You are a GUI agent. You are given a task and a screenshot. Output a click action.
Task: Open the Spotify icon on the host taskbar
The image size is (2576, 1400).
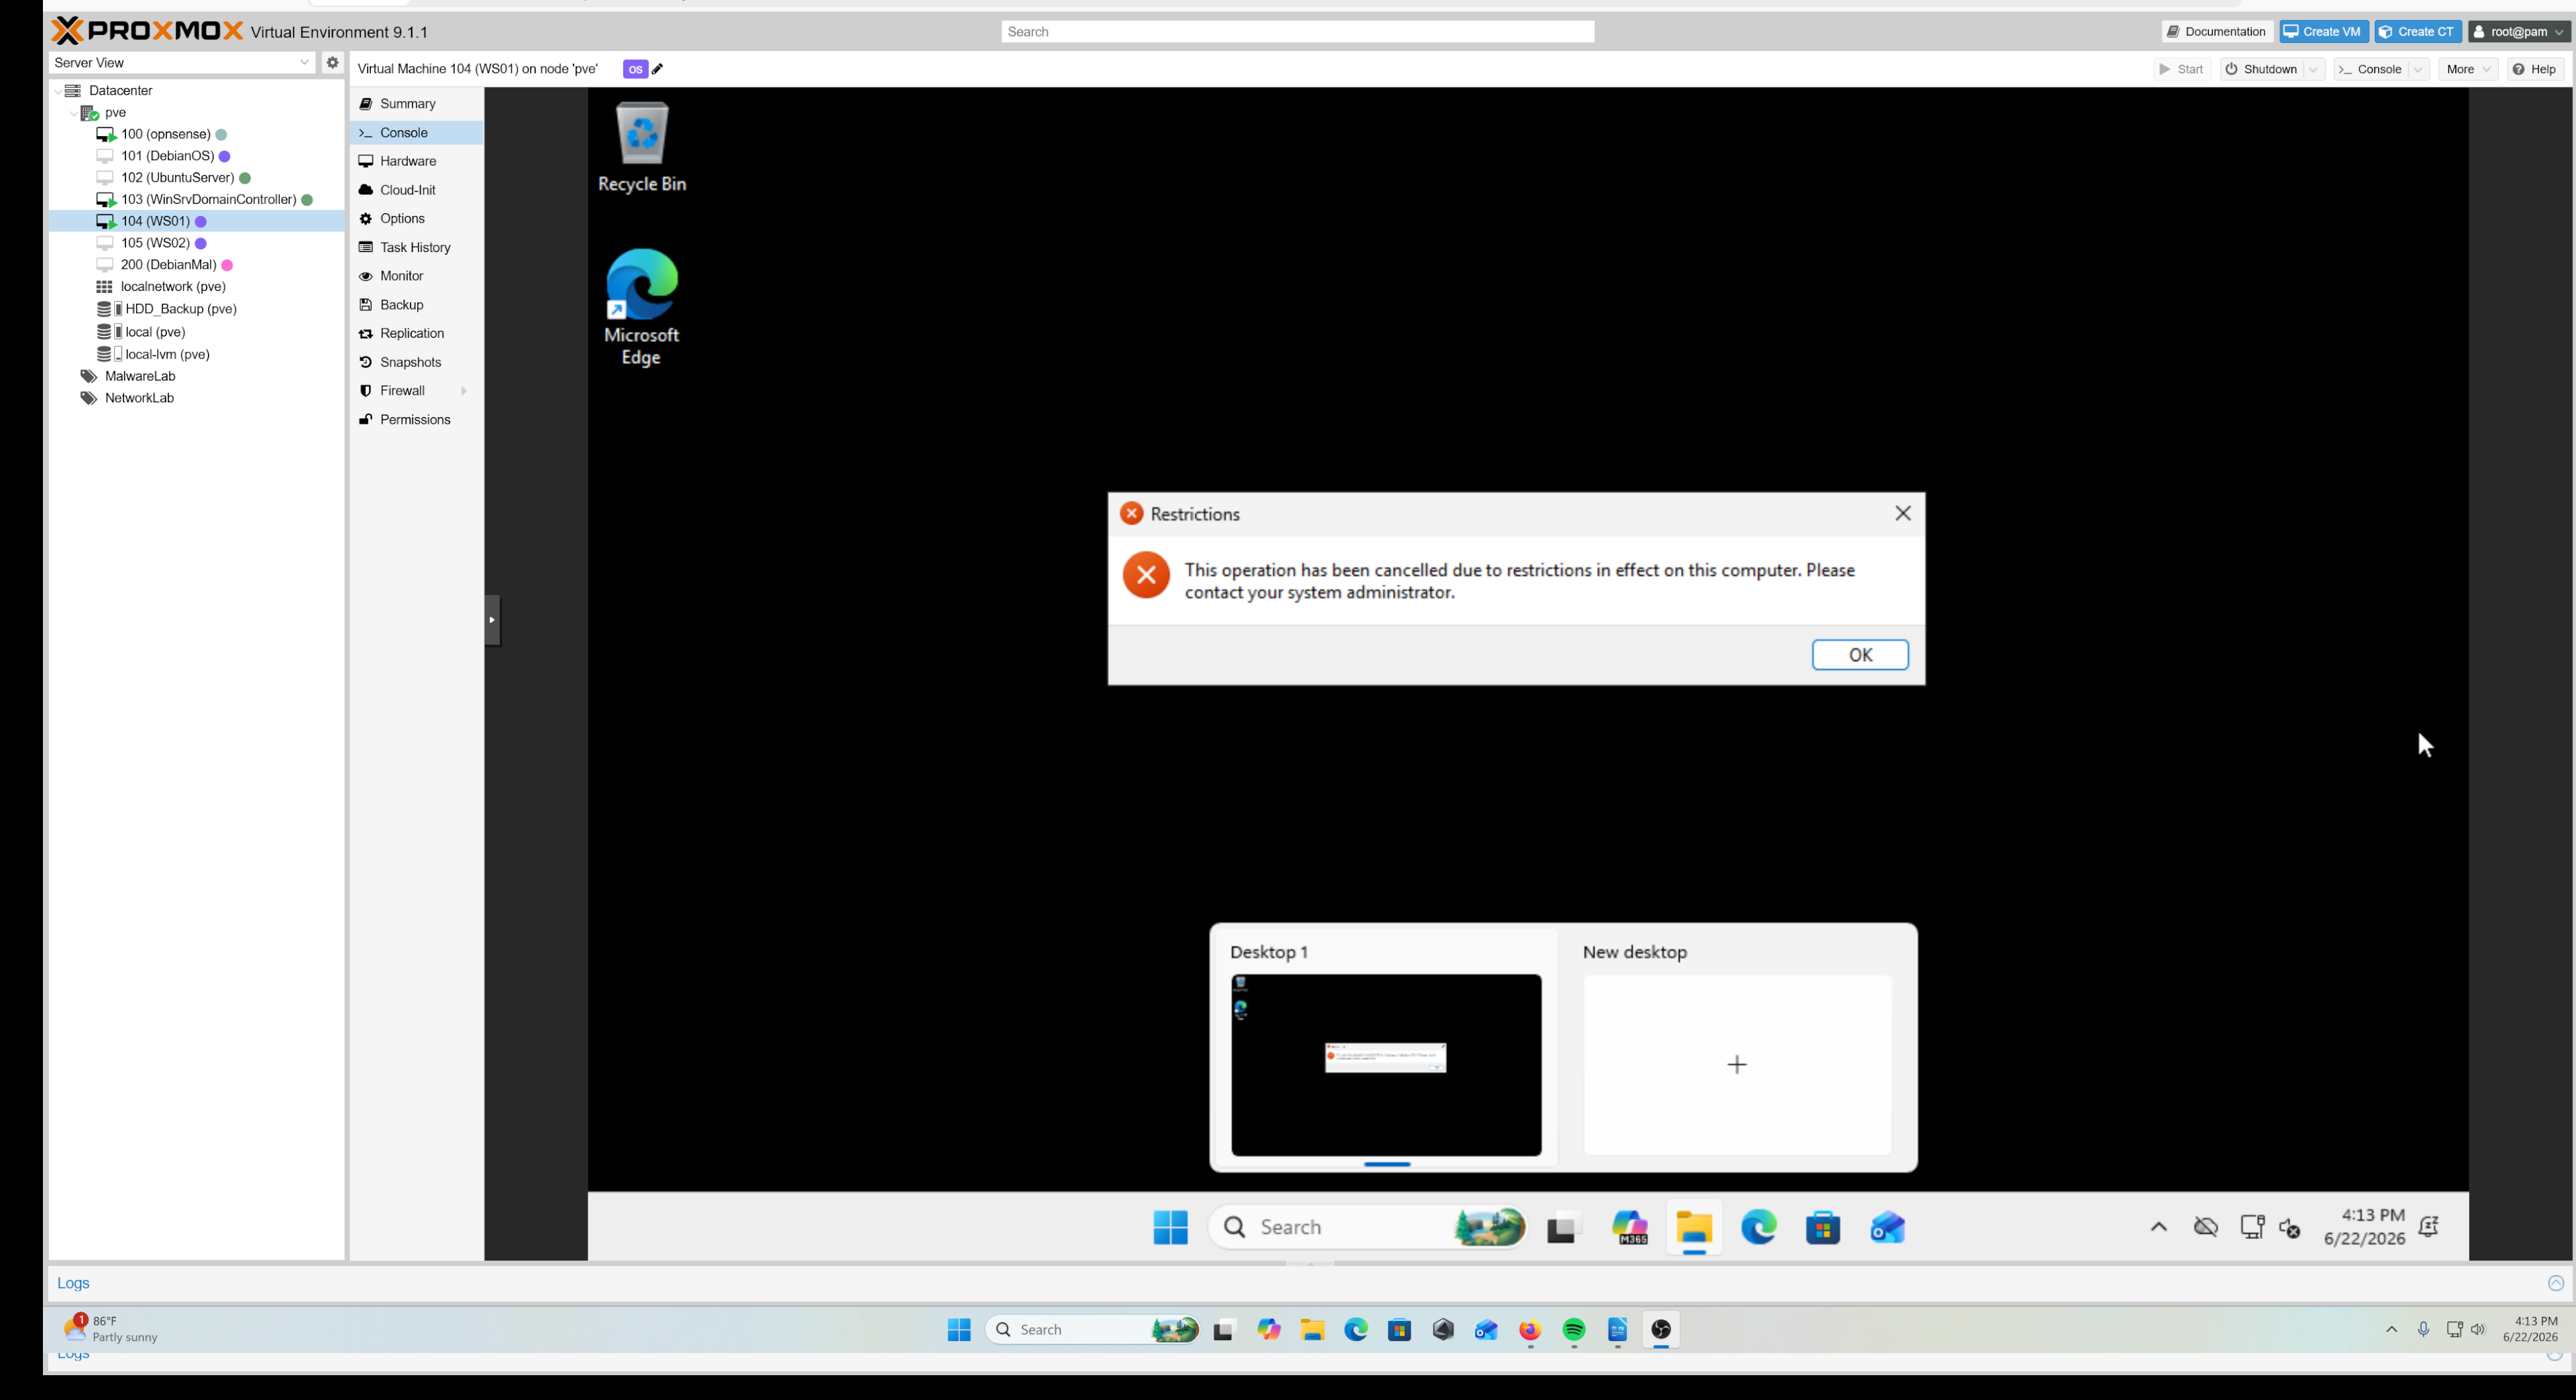1574,1330
